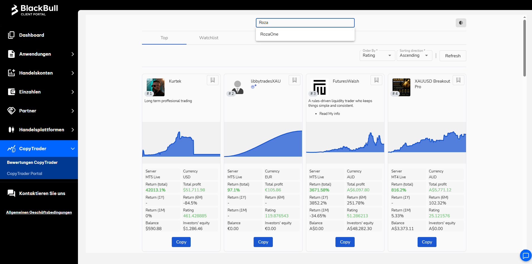Bookmark Kurtek to watchlist
The width and height of the screenshot is (532, 264).
point(213,80)
